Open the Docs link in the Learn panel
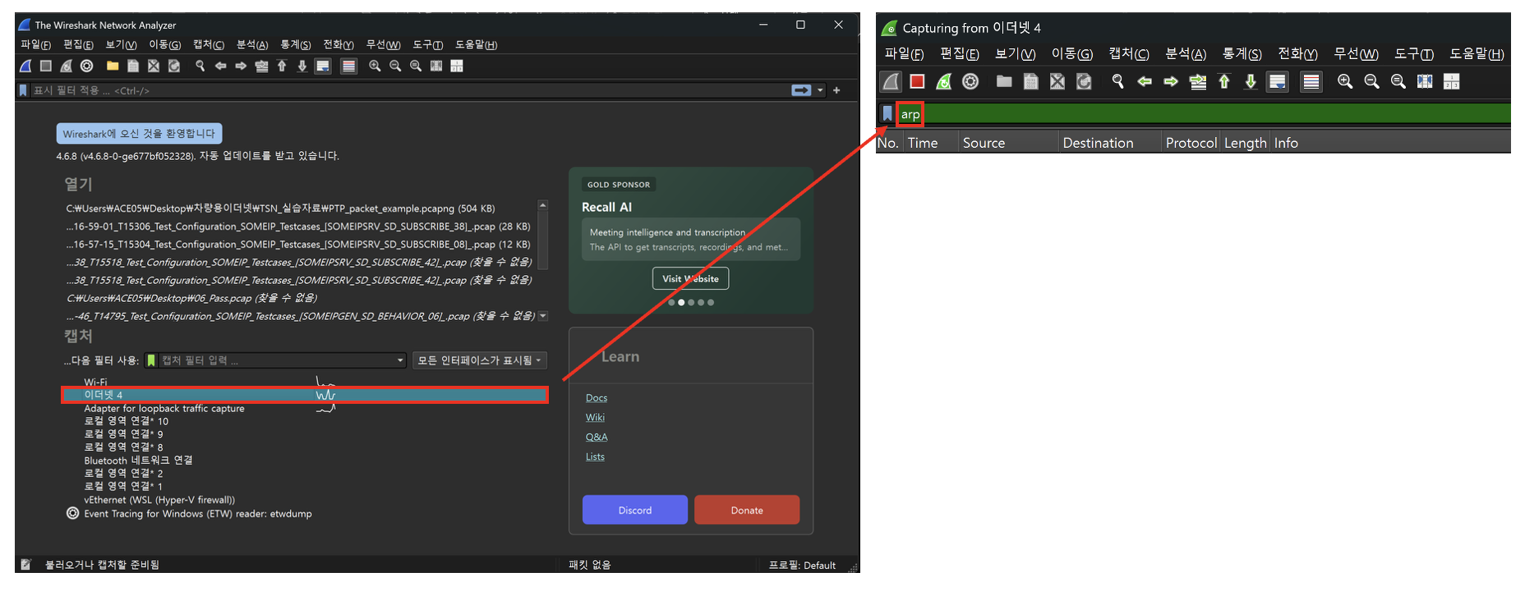Image resolution: width=1525 pixels, height=591 pixels. pyautogui.click(x=597, y=398)
